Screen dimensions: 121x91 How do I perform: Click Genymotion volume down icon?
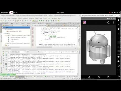[118, 61]
